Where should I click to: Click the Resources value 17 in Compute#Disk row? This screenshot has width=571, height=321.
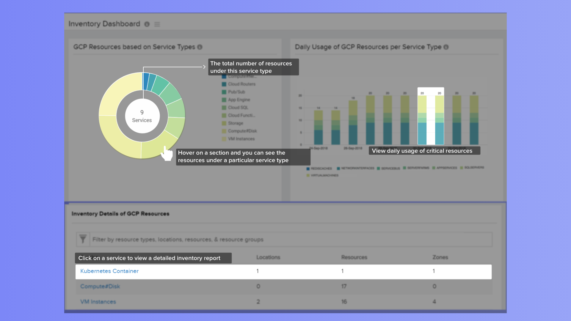(x=344, y=287)
